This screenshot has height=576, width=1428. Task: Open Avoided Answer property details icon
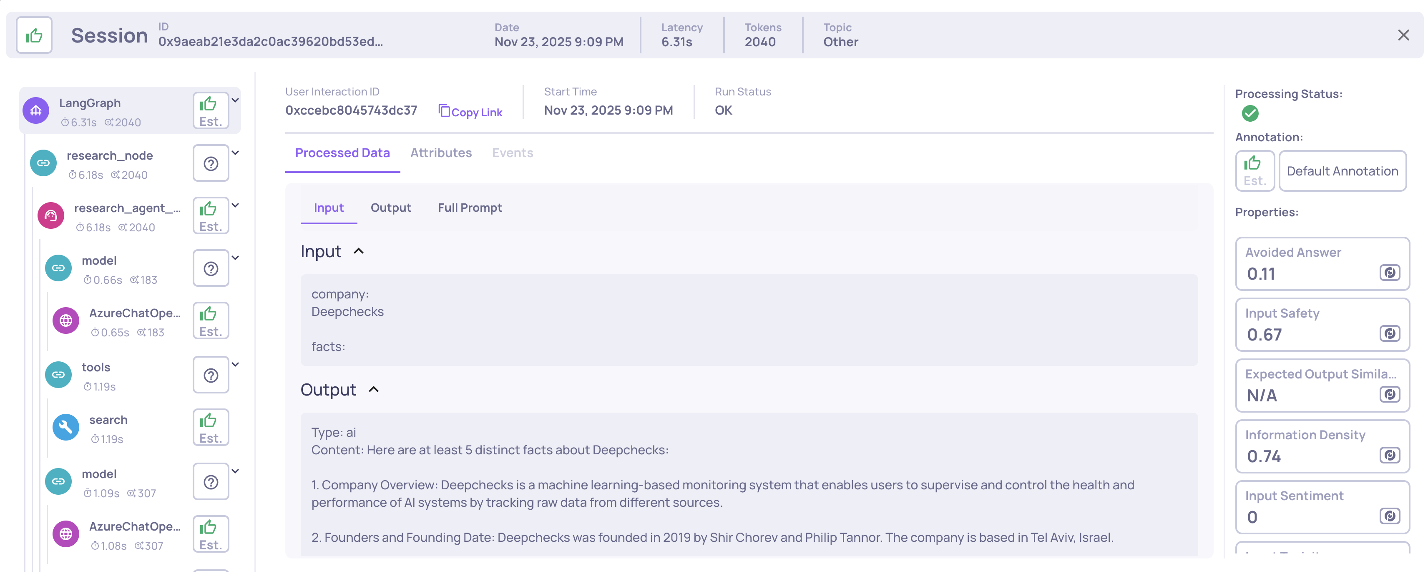[x=1389, y=273]
